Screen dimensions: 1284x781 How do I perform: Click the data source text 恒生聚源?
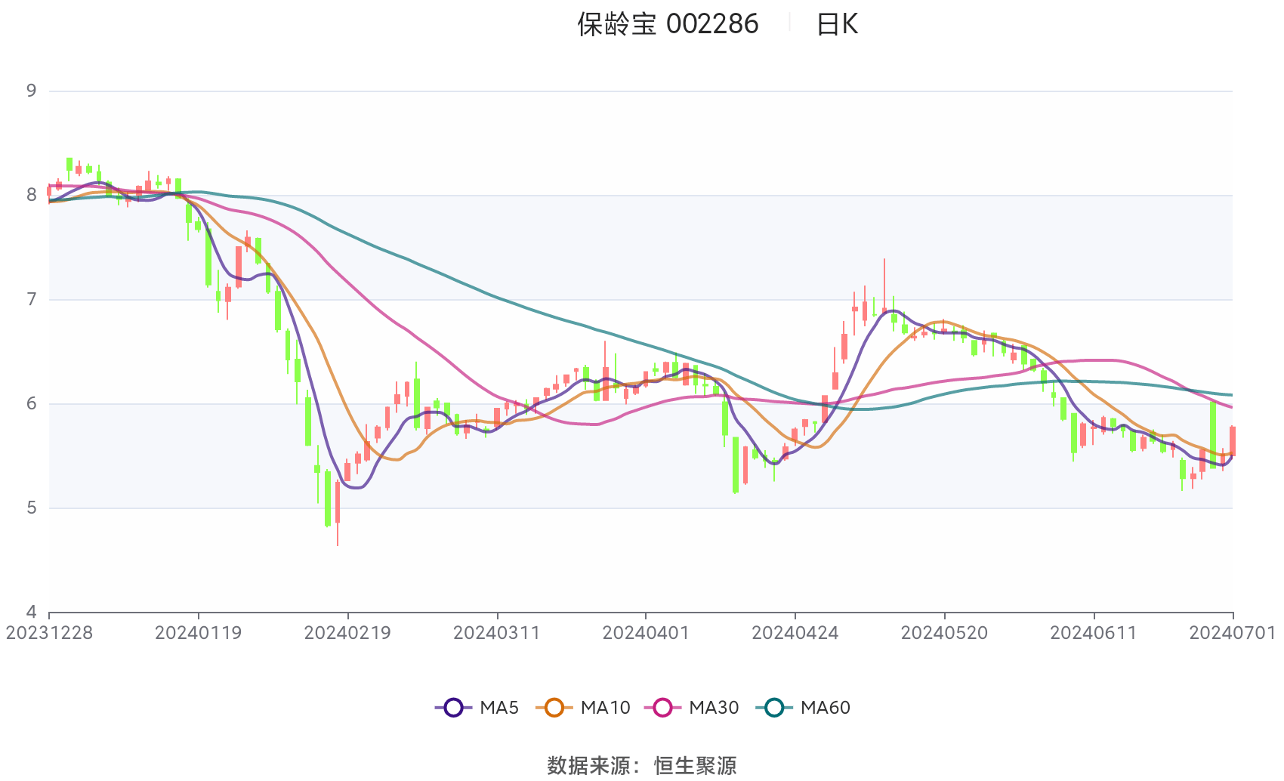coord(696,766)
